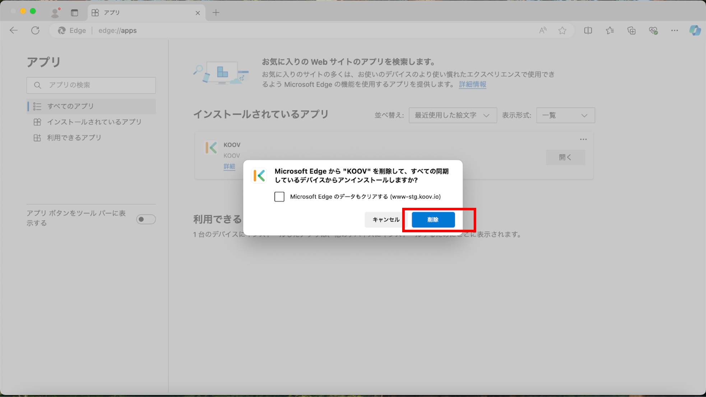Click the back navigation arrow
Image resolution: width=706 pixels, height=397 pixels.
13,31
